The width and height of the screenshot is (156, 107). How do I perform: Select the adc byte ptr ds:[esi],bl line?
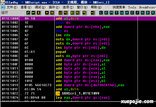point(81,81)
